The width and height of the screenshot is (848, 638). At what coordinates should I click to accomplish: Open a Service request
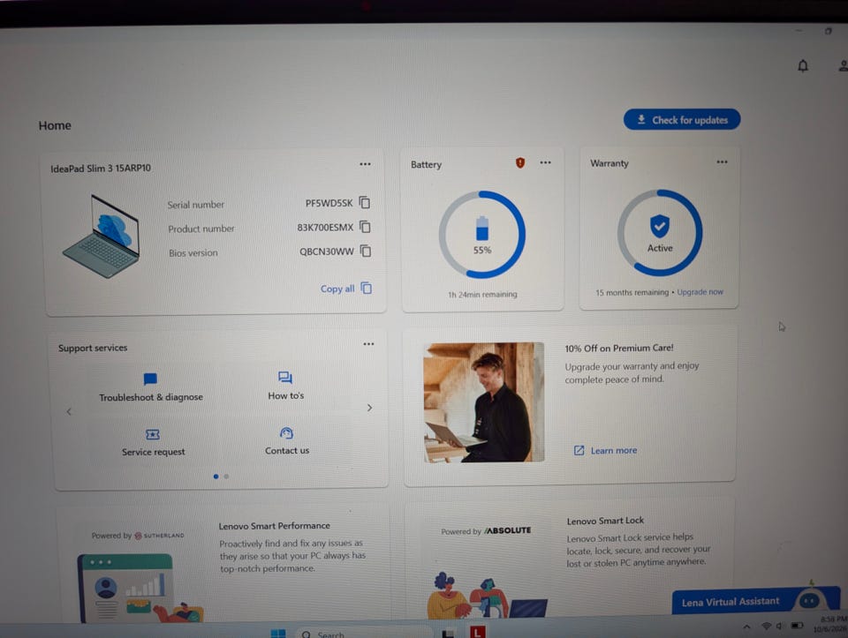pyautogui.click(x=153, y=443)
